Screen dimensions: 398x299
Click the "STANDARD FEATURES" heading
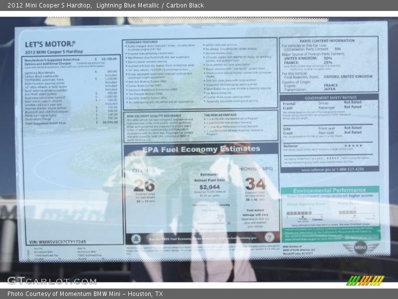(141, 42)
